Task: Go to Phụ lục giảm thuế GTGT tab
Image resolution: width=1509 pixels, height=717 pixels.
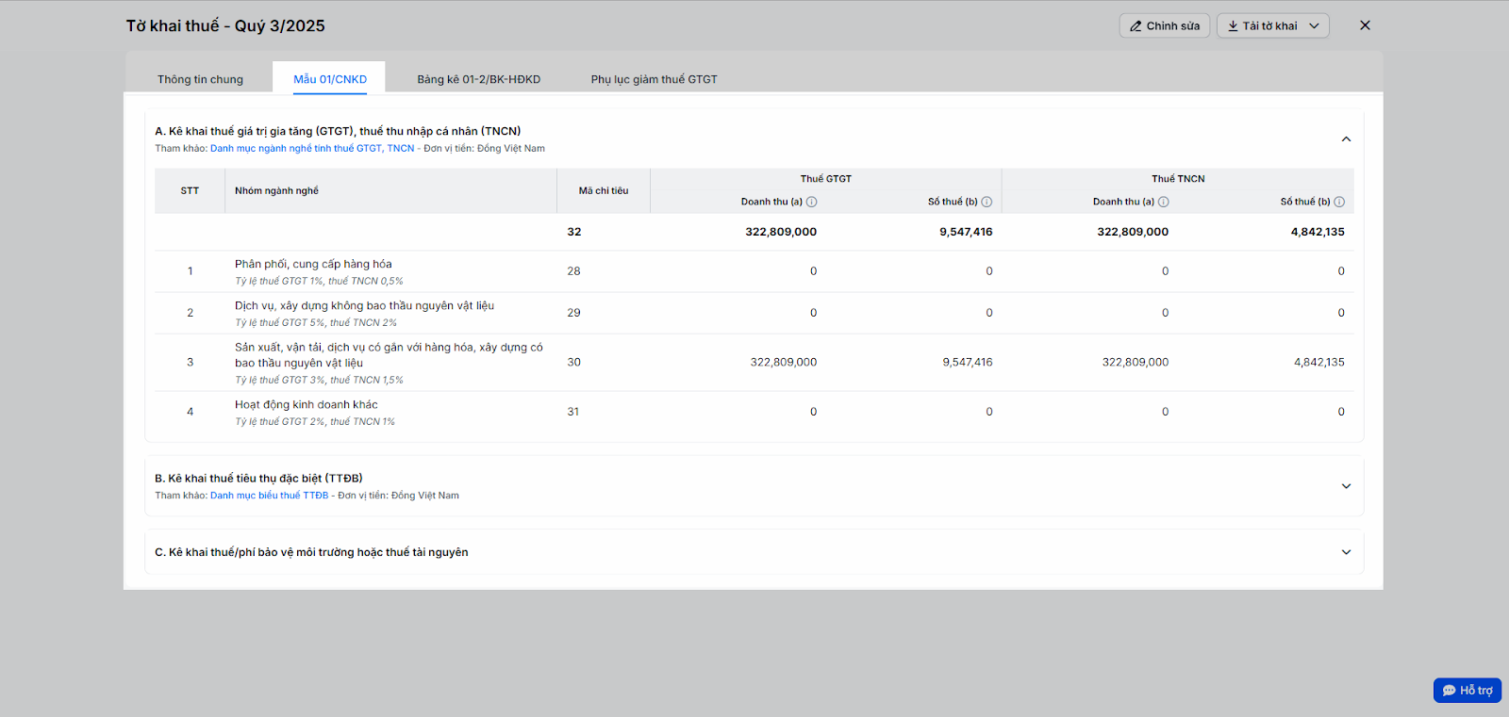Action: click(654, 79)
